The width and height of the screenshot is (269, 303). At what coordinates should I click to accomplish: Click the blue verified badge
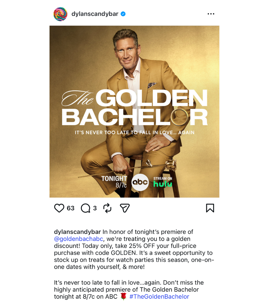pyautogui.click(x=123, y=14)
